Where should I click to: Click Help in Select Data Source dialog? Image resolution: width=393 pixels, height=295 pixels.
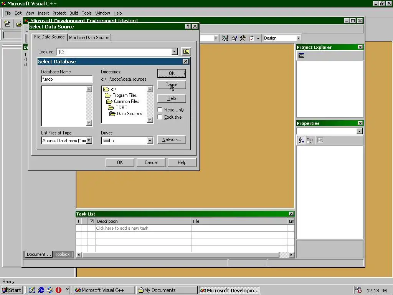182,162
